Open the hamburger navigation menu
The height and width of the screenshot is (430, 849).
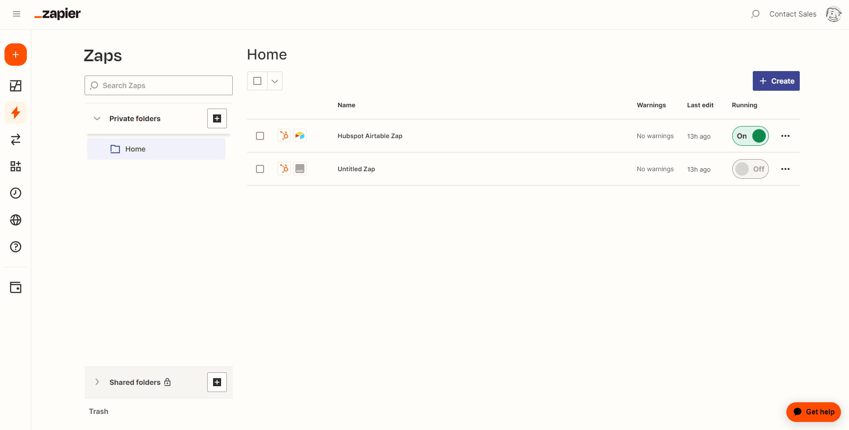tap(17, 14)
